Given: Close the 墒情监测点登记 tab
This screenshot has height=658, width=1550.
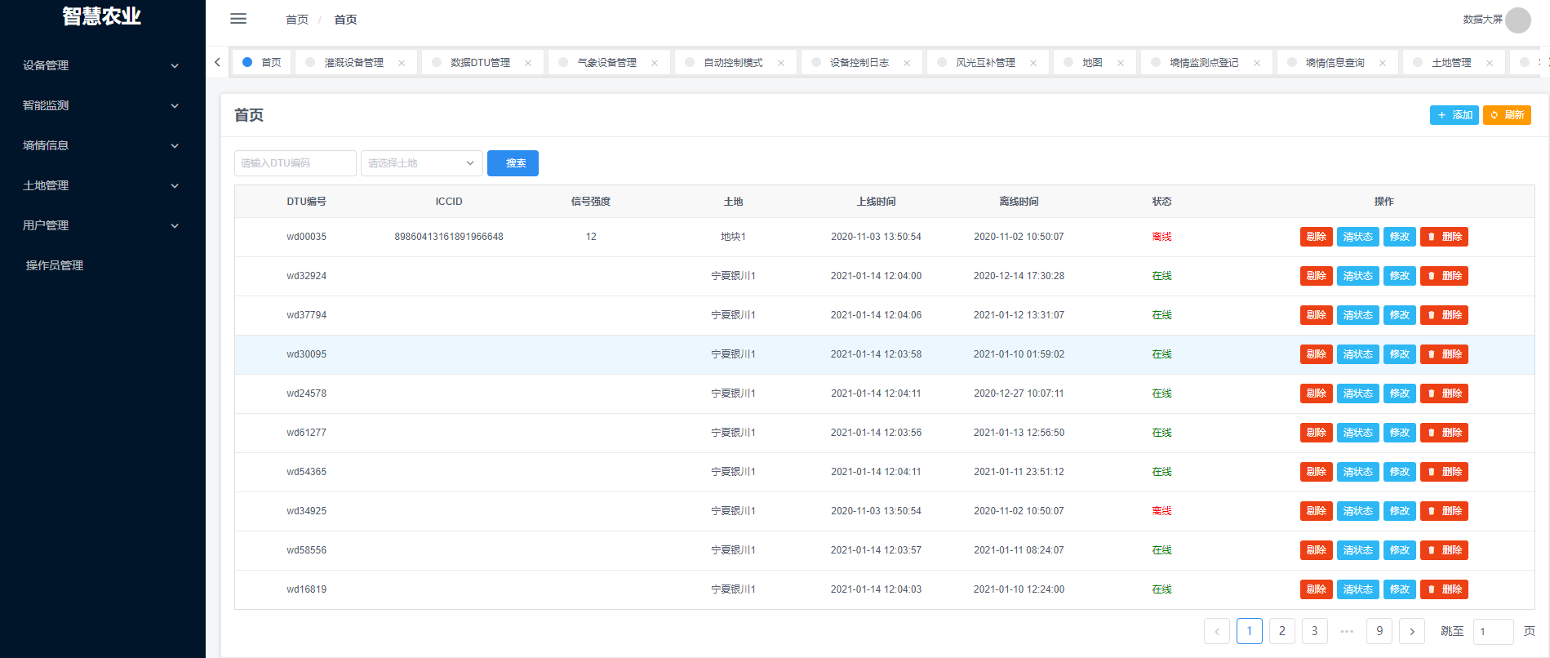Looking at the screenshot, I should coord(1257,63).
